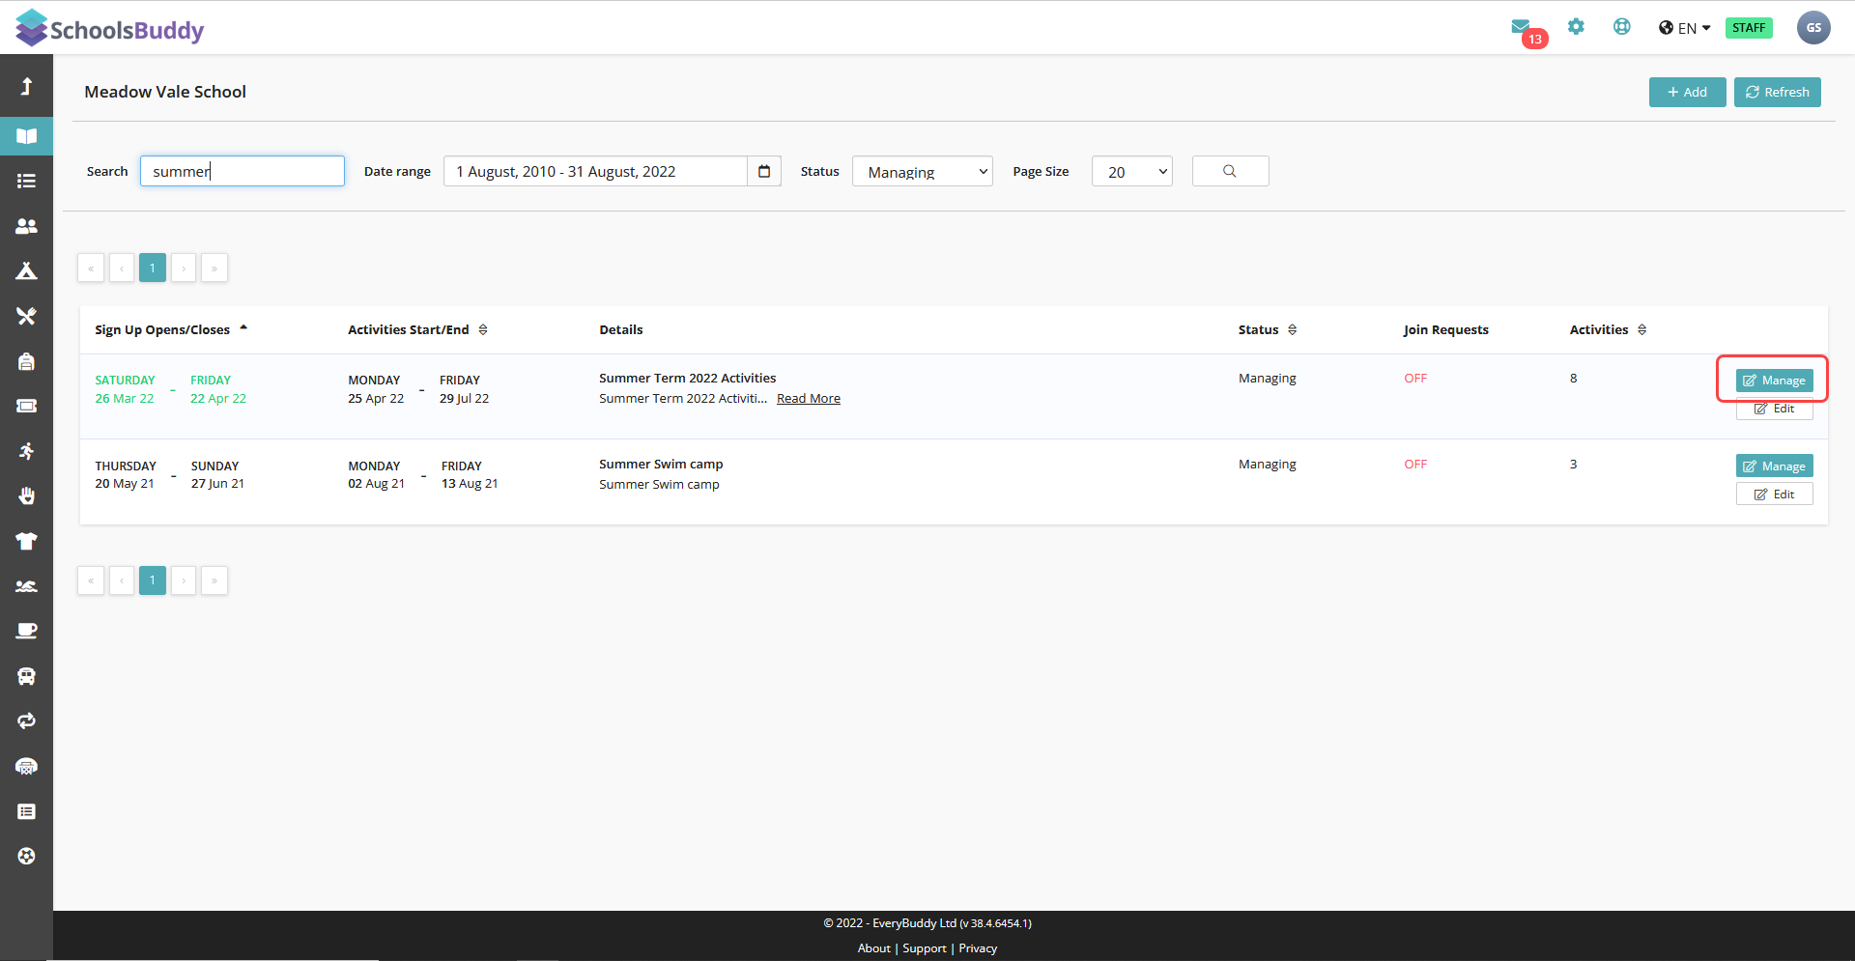
Task: Open the coffee cup sidebar icon
Action: 26,631
